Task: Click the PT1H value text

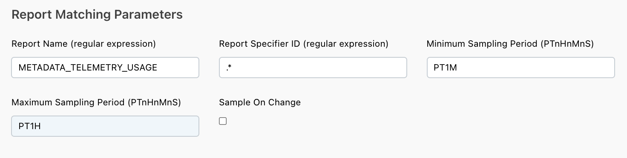Action: click(29, 126)
